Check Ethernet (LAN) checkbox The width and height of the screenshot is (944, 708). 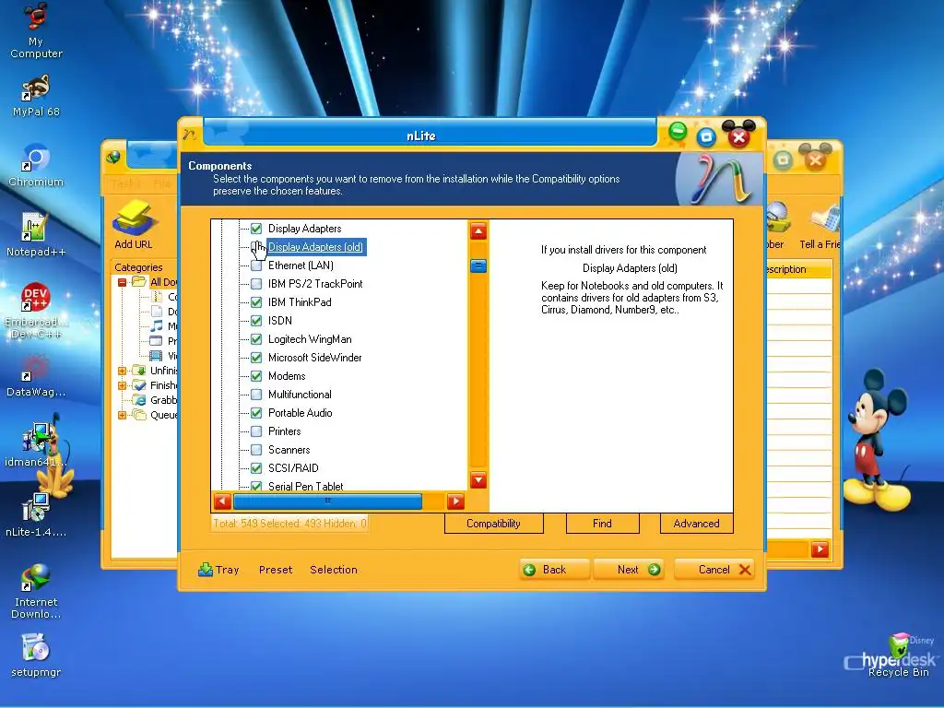coord(256,265)
